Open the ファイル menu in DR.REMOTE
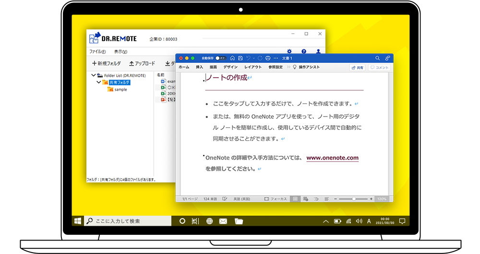This screenshot has width=480, height=254. [97, 52]
